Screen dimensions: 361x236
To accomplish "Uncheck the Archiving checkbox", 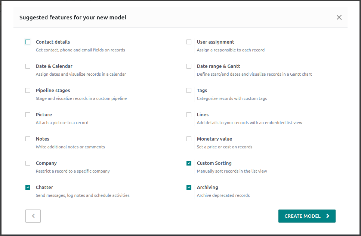I will coord(189,188).
